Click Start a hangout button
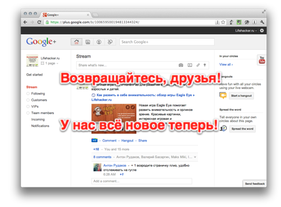This screenshot has height=207, width=281. coord(241,96)
